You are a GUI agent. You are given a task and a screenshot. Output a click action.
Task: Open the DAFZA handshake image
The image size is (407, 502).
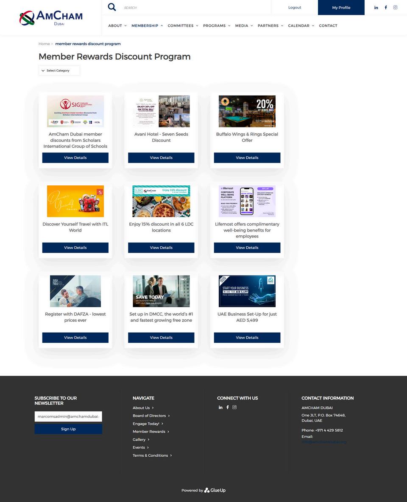coord(75,291)
